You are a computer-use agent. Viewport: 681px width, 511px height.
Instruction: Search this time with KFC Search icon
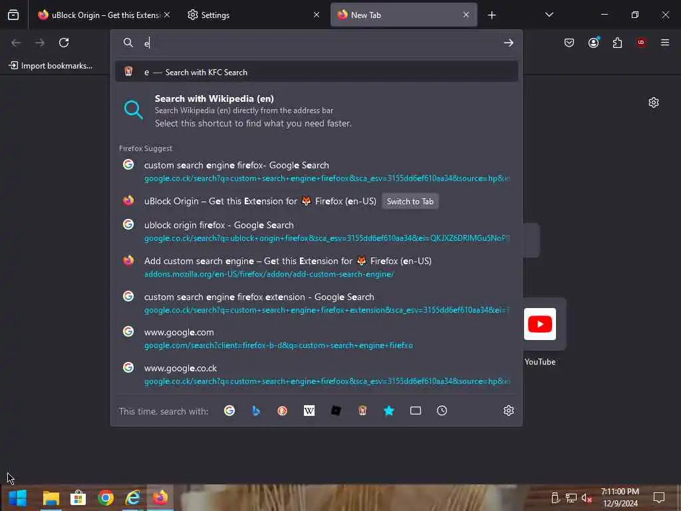[x=362, y=411]
